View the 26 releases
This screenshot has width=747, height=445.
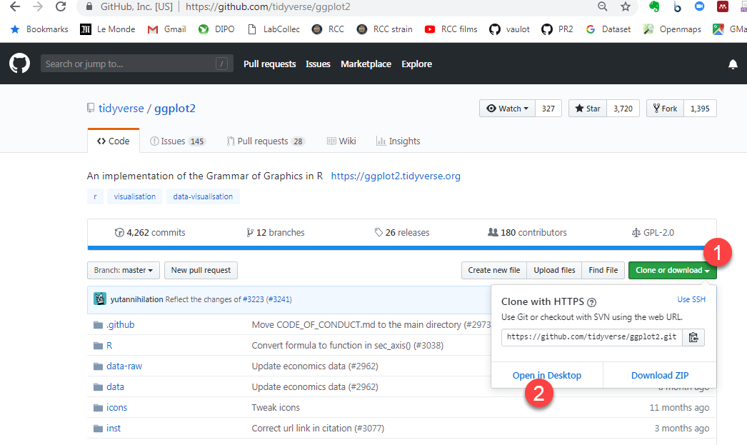point(402,233)
